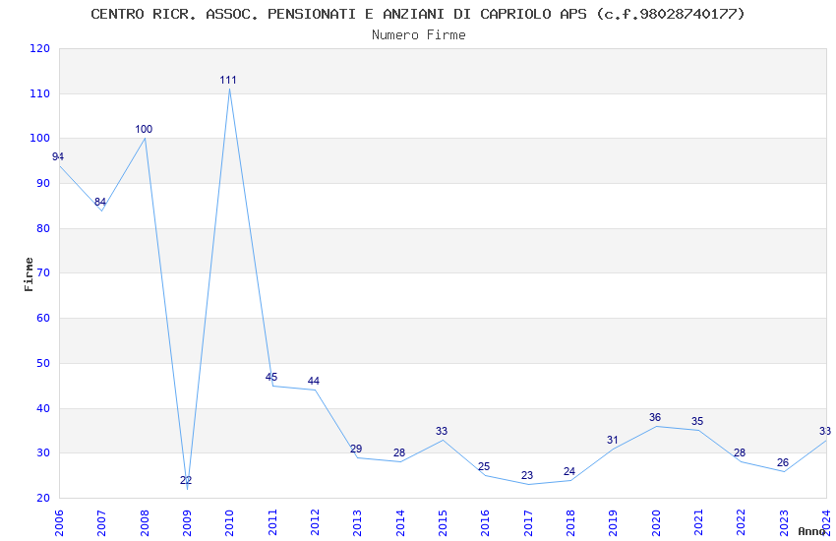Click the 2023 x-axis year label
Viewport: 836px width, 541px height.
click(784, 522)
